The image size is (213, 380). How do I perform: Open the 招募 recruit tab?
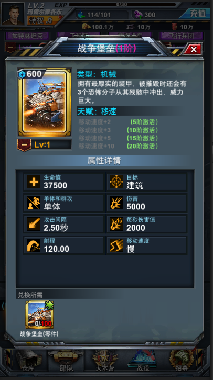point(182,361)
